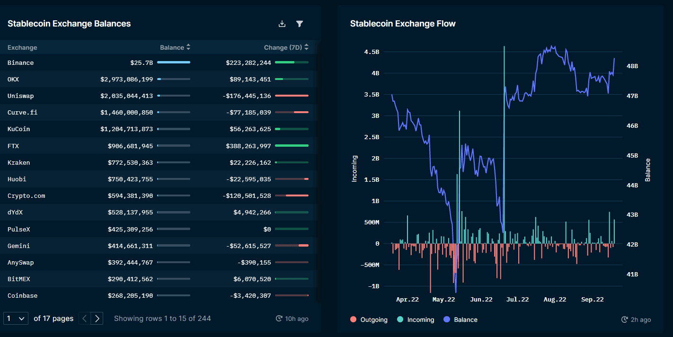
Task: Select the Crypto.com exchange row
Action: tap(158, 195)
